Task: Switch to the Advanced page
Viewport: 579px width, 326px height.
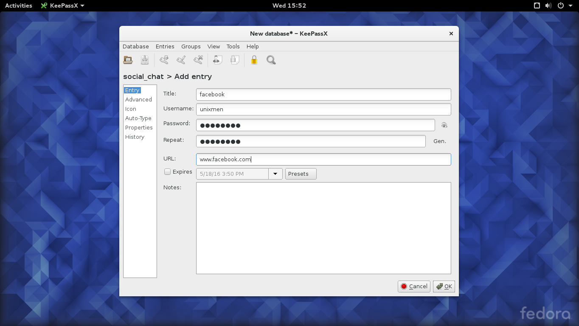Action: pos(138,100)
